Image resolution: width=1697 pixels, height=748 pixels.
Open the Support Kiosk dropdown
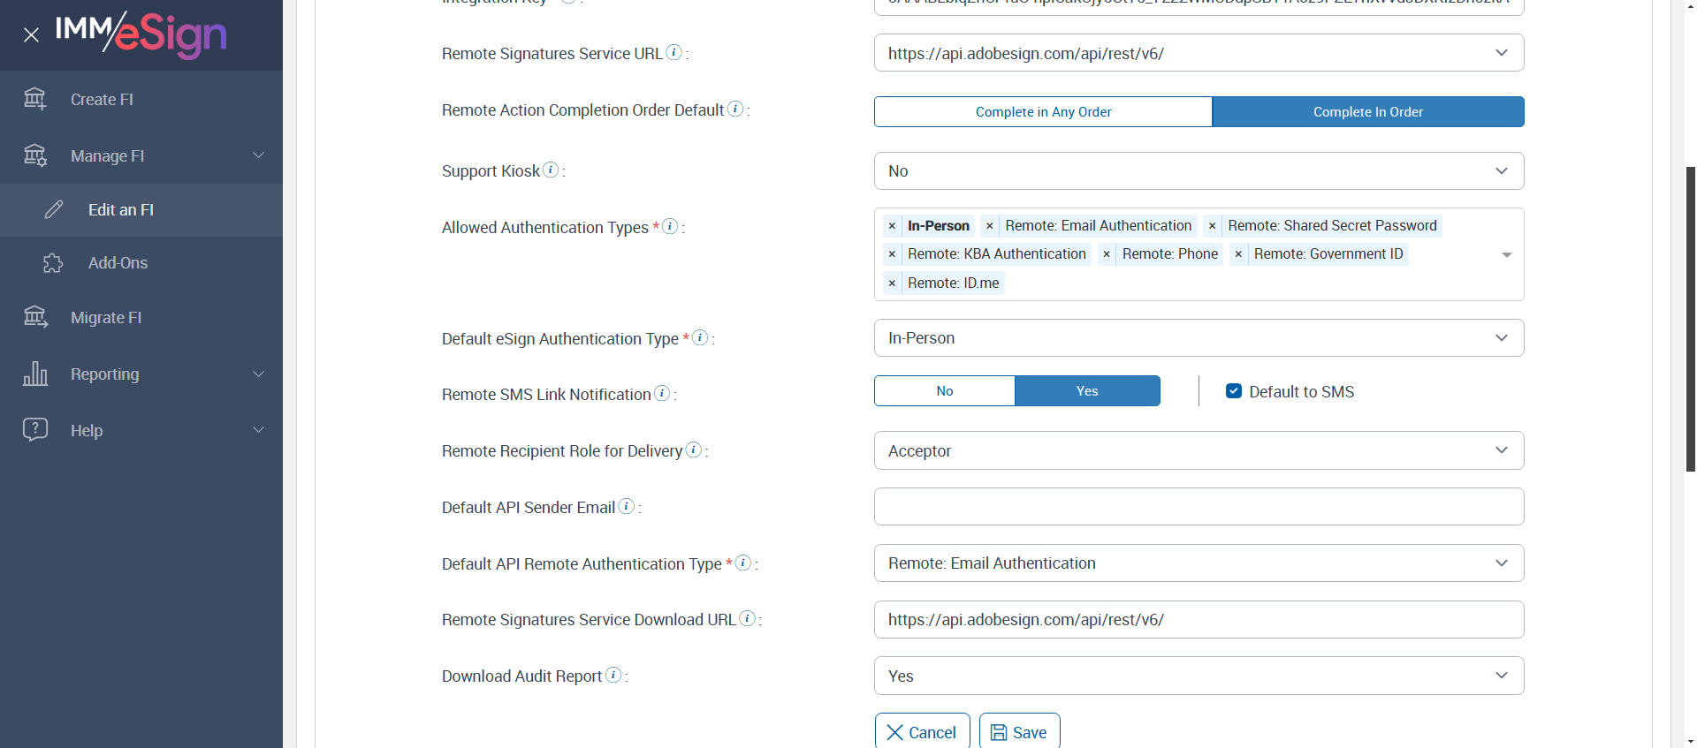1199,171
